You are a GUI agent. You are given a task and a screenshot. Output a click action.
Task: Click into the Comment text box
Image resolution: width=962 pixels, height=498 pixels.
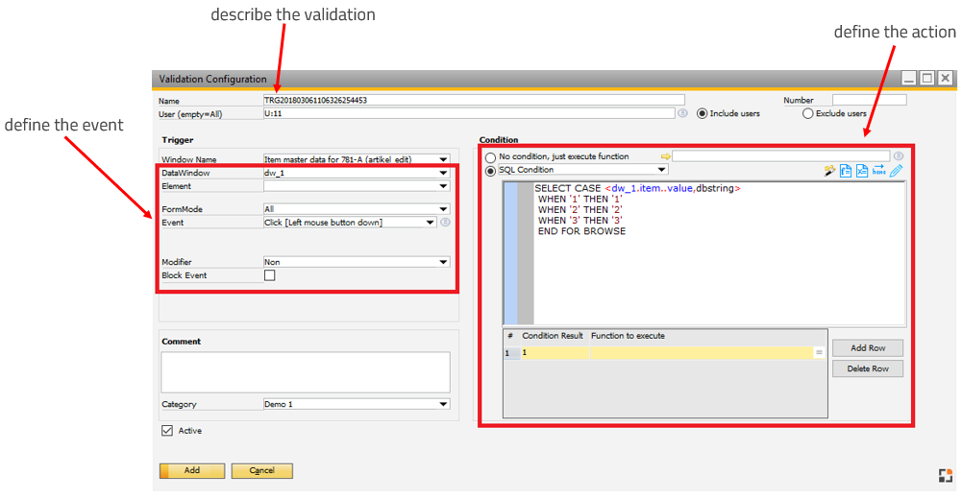306,371
